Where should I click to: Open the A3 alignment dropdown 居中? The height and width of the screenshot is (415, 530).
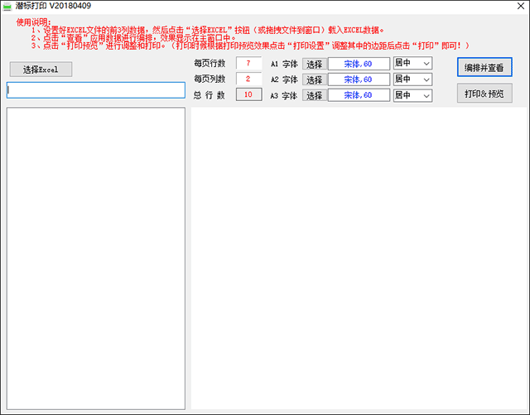412,95
